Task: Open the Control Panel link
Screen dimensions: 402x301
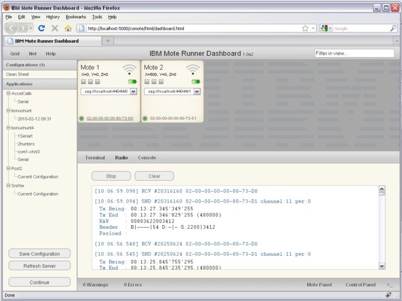Action: point(361,285)
